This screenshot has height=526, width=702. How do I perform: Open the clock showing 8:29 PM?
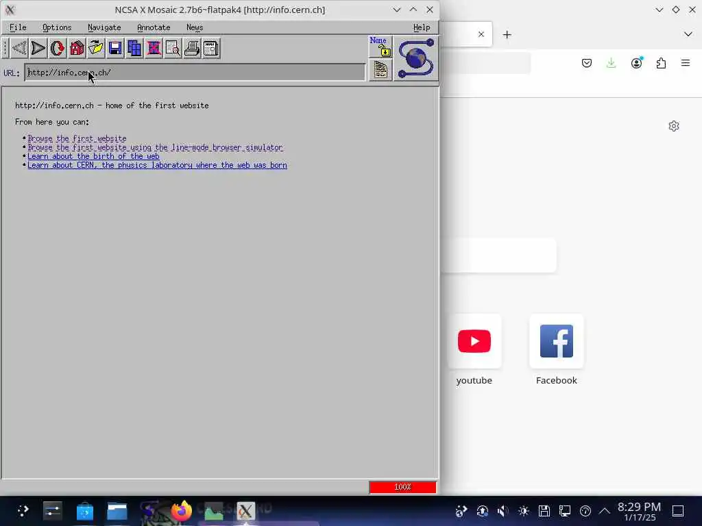coord(640,511)
